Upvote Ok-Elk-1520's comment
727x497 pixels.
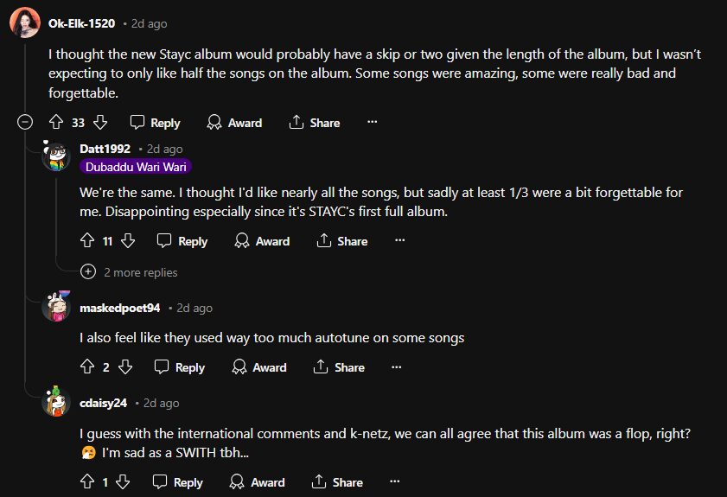tap(57, 123)
